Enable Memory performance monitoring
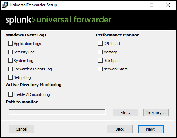Viewport: 177px width, 138px height. (x=100, y=52)
